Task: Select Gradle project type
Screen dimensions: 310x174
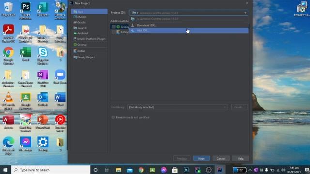Action: (89, 22)
